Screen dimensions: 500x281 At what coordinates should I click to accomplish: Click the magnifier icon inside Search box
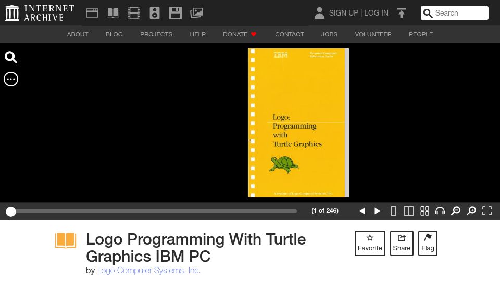point(428,14)
